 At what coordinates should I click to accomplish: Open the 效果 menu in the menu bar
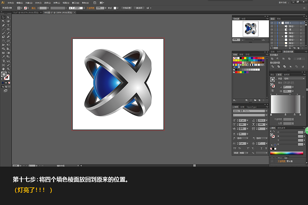tap(57, 3)
